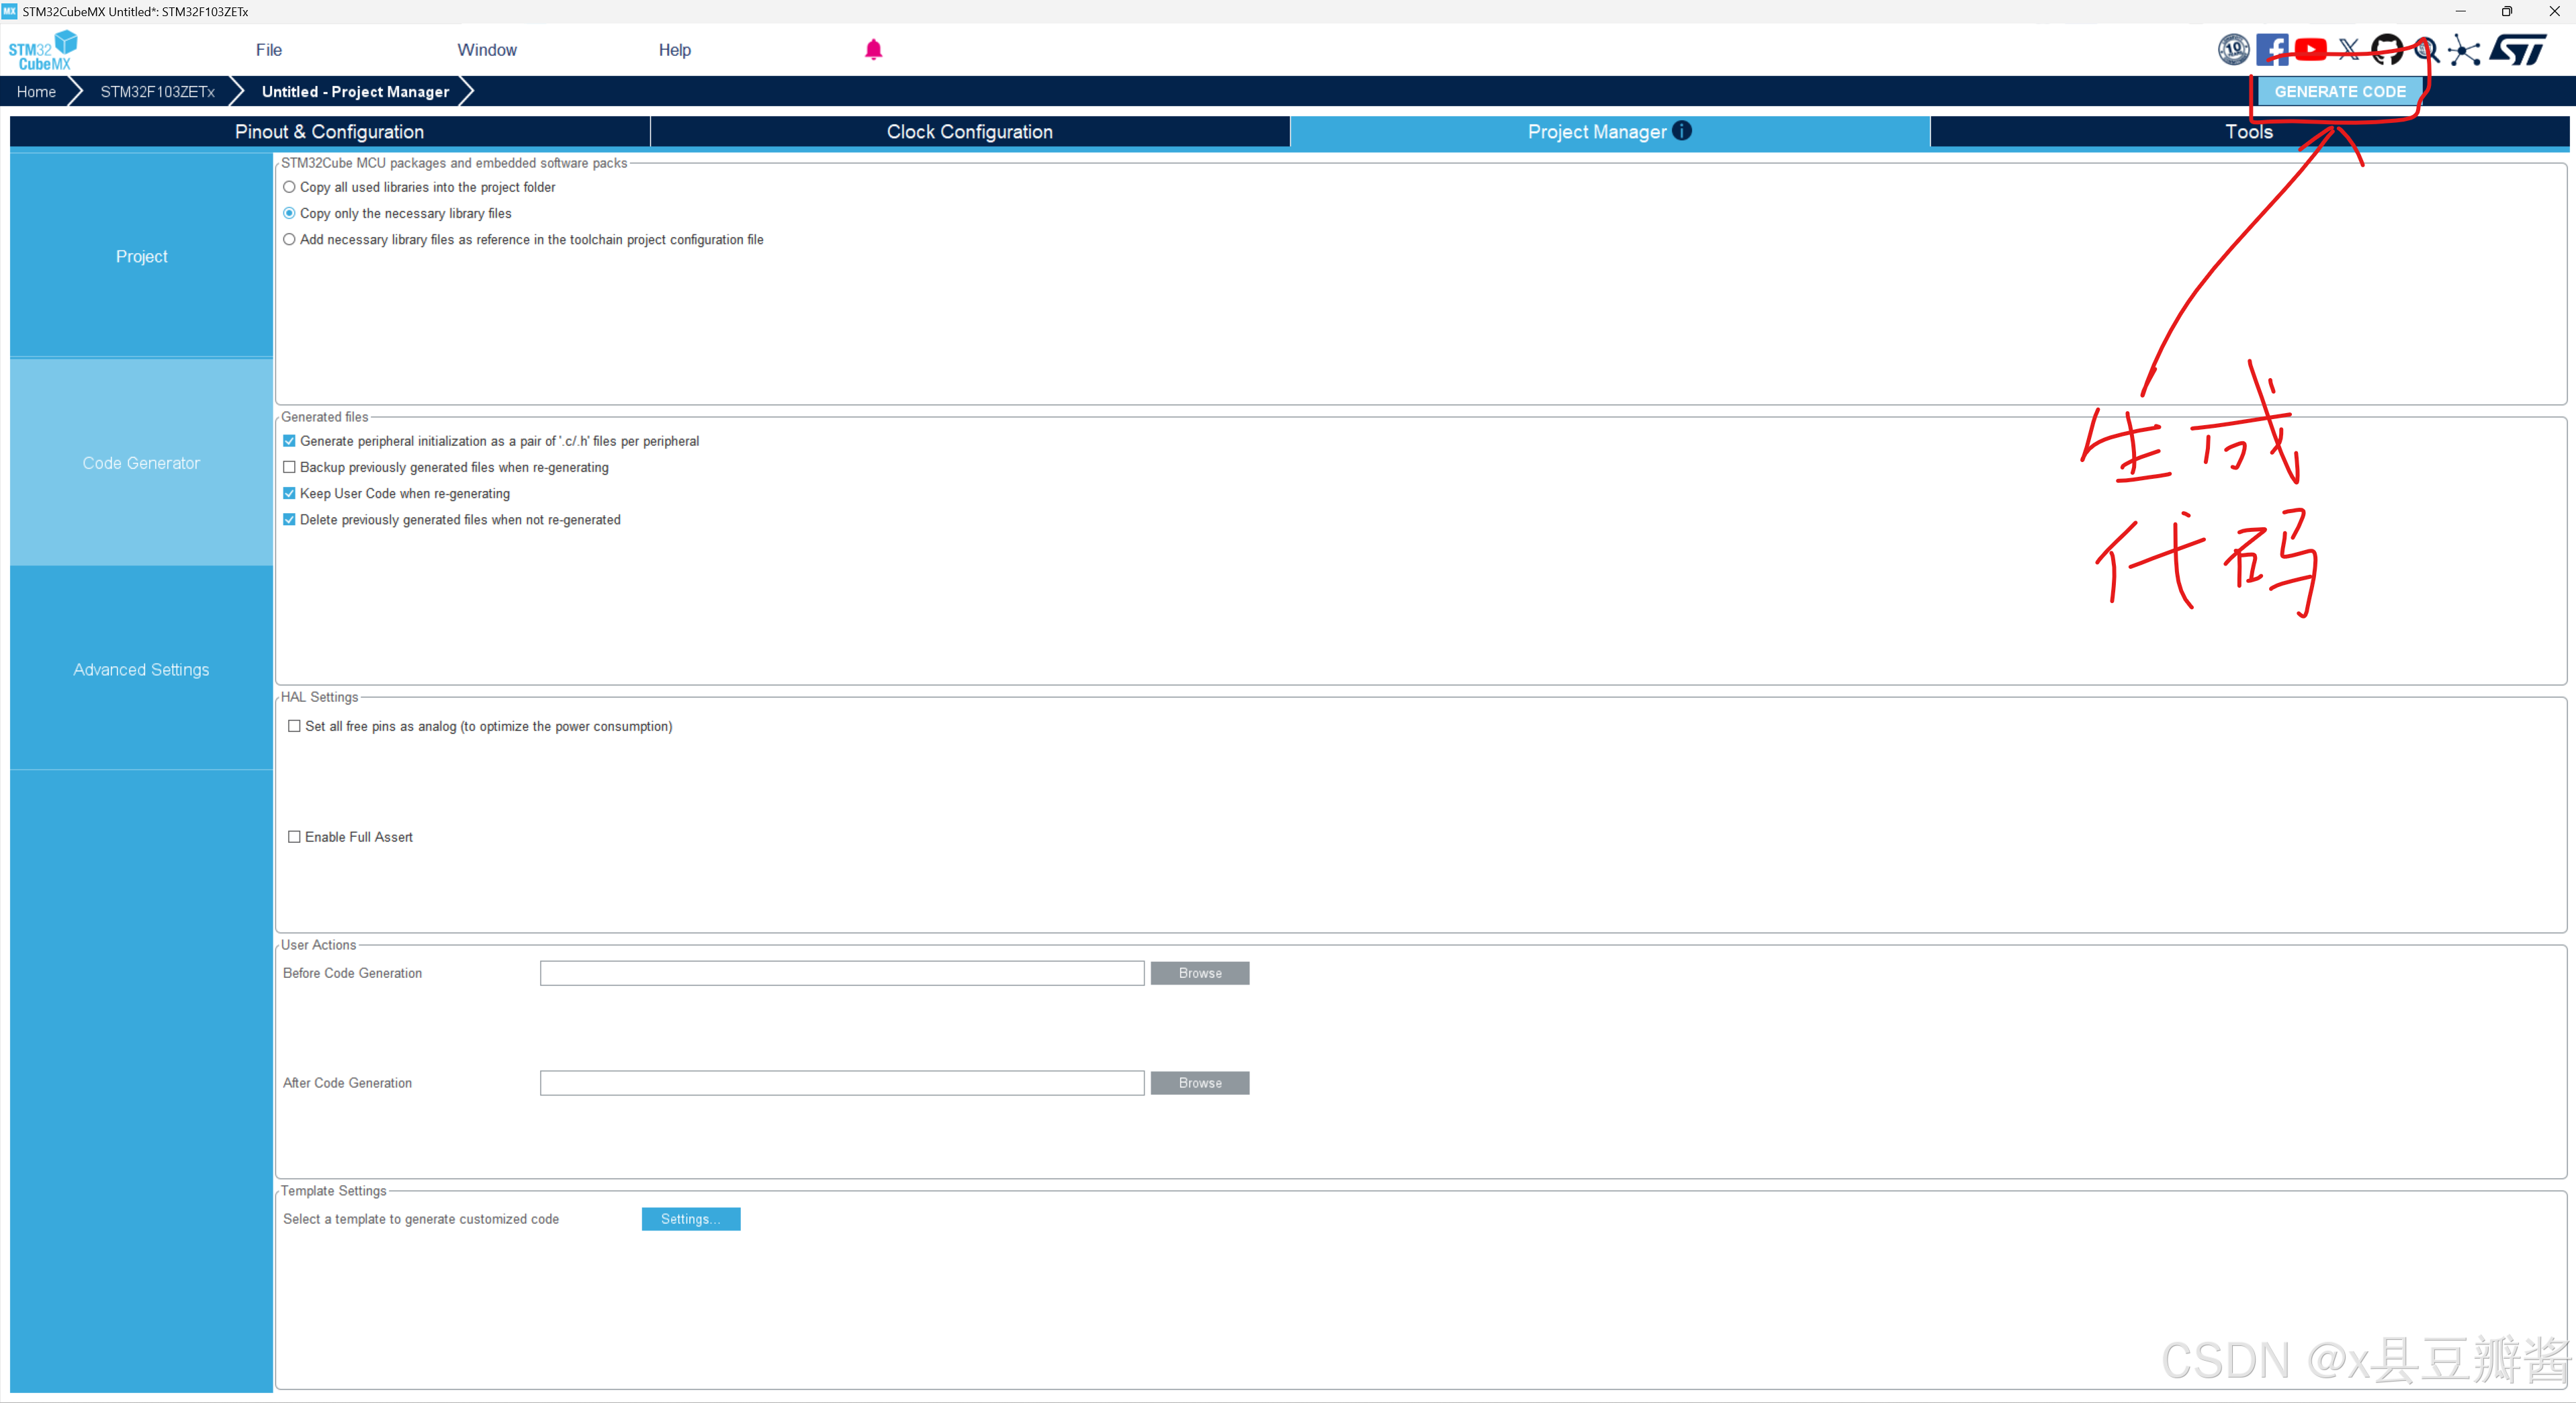Click the 10 years anniversary badge
2576x1403 pixels.
pyautogui.click(x=2233, y=49)
